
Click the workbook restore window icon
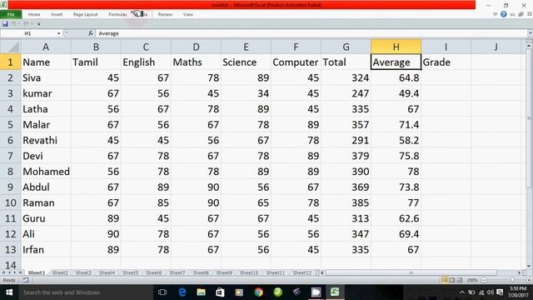point(521,14)
